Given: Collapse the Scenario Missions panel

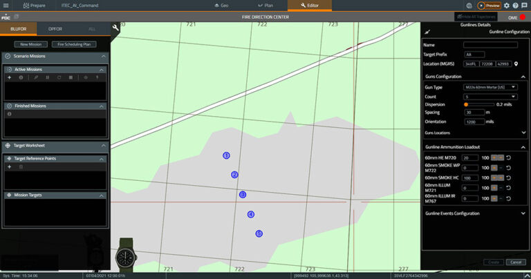Looking at the screenshot, I should [x=103, y=56].
